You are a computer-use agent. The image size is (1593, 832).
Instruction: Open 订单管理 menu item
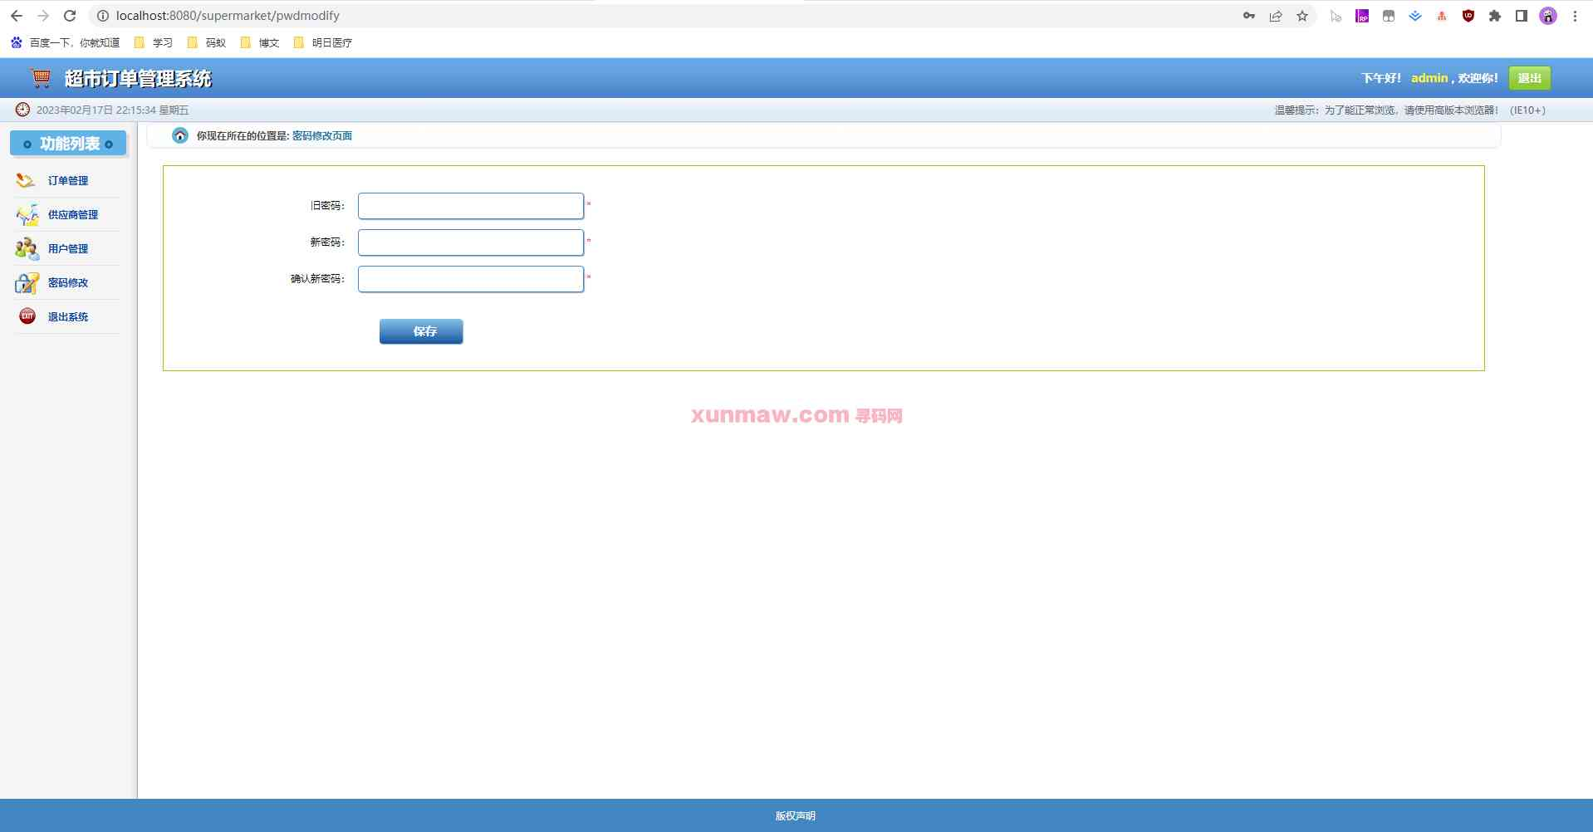[x=68, y=180]
